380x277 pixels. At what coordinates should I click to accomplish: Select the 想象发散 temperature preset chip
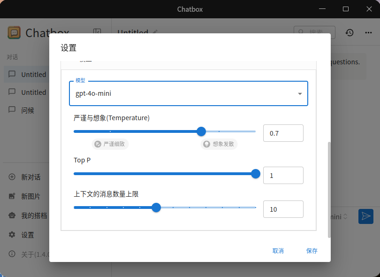[x=219, y=144]
